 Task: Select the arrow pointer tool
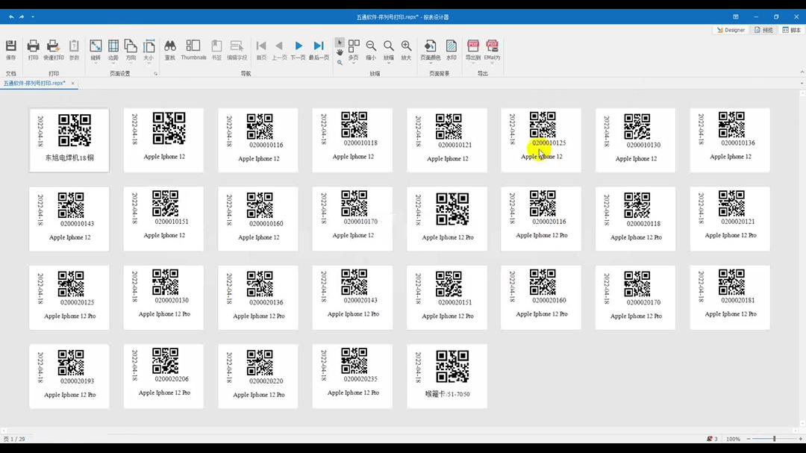coord(340,42)
